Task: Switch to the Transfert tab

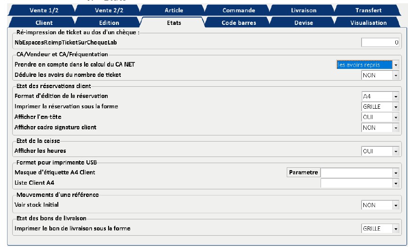Action: pos(369,10)
